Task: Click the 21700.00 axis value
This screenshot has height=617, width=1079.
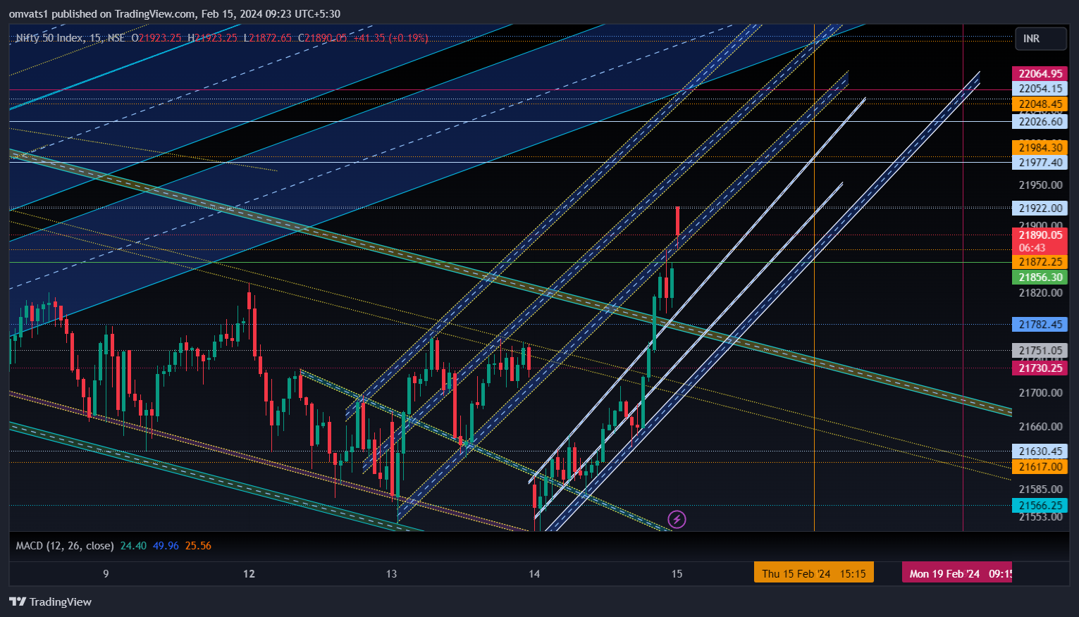Action: pyautogui.click(x=1040, y=393)
